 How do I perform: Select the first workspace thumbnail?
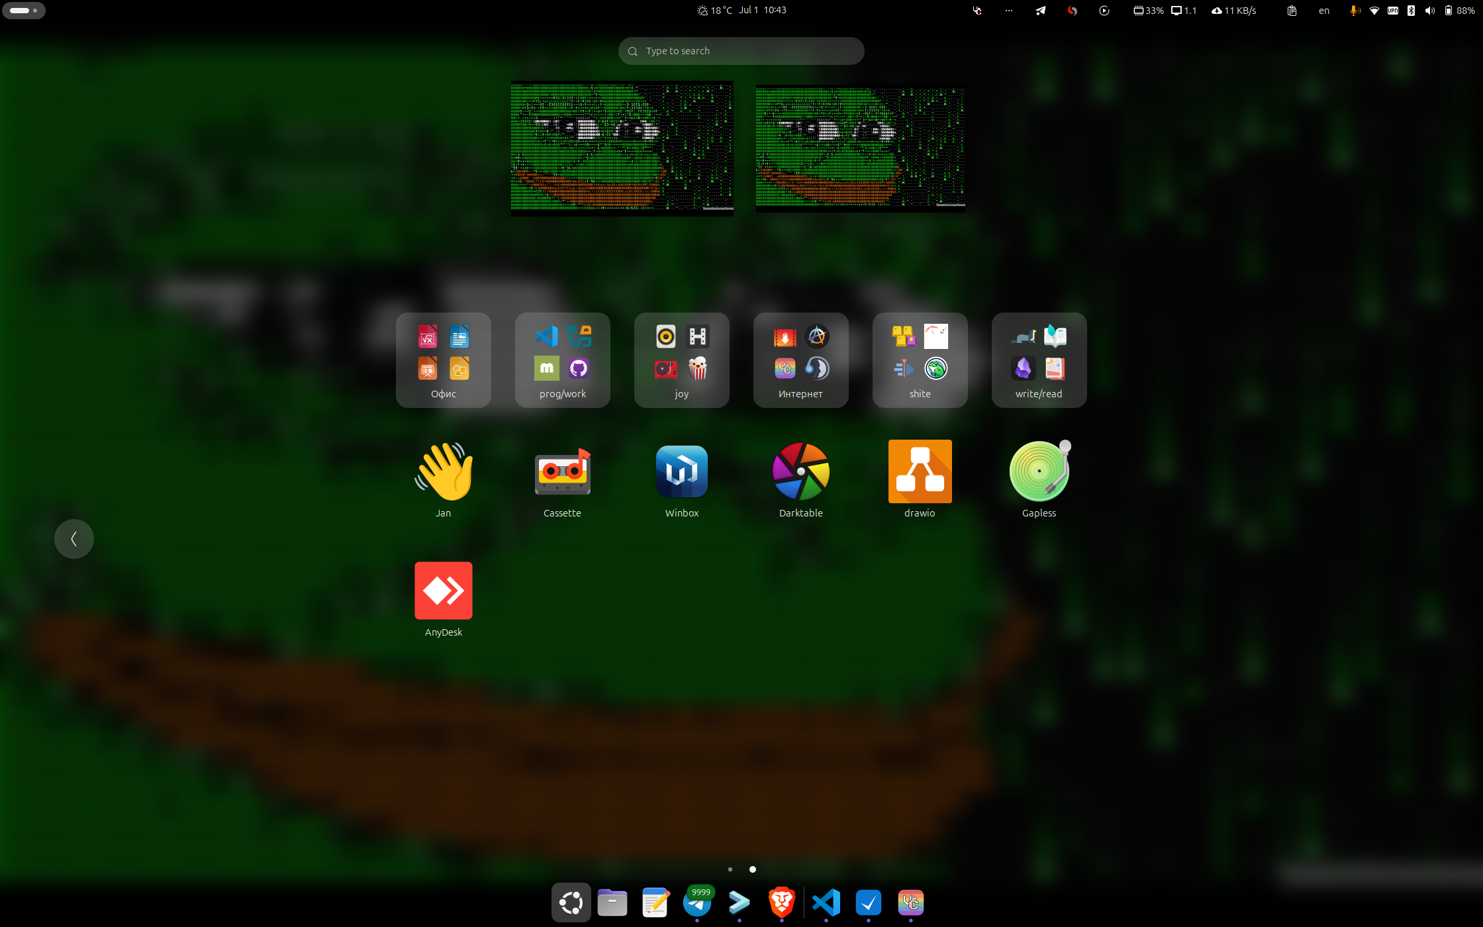coord(622,148)
